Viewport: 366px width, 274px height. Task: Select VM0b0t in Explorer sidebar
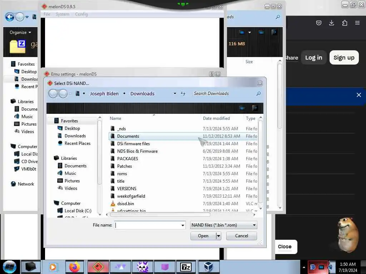[x=29, y=169]
